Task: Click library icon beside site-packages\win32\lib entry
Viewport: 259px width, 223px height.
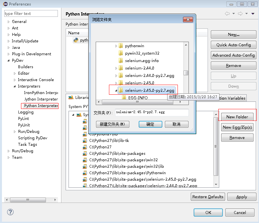Action: pos(85,166)
